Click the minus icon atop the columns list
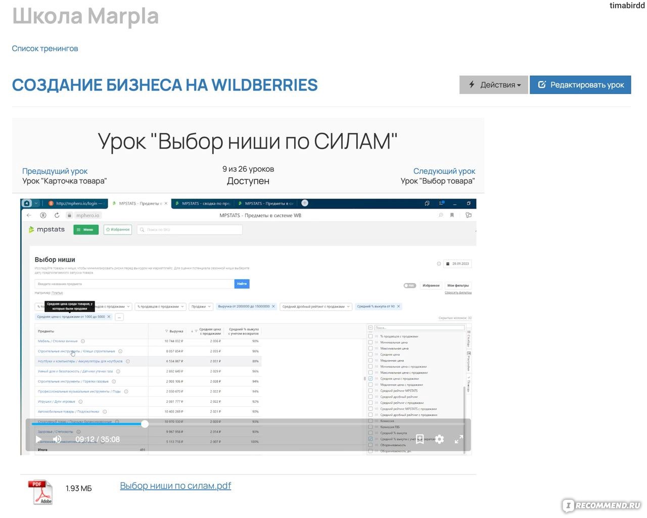This screenshot has width=647, height=518. pos(371,328)
